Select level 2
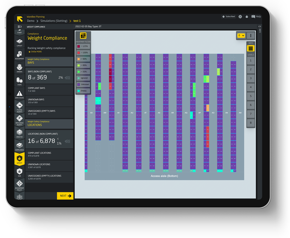 point(251,69)
